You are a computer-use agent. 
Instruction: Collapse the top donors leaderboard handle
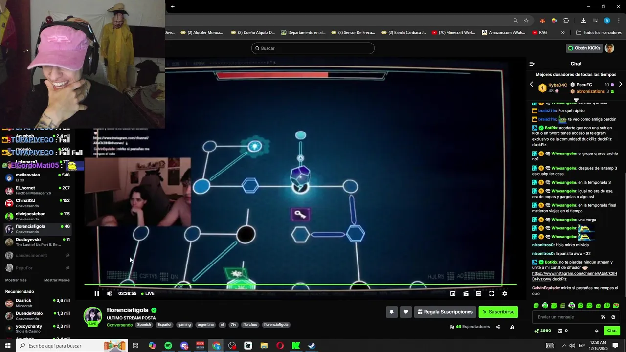point(576,100)
